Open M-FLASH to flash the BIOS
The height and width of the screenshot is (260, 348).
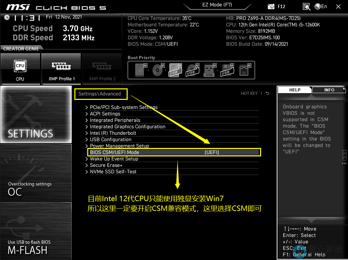(36, 231)
